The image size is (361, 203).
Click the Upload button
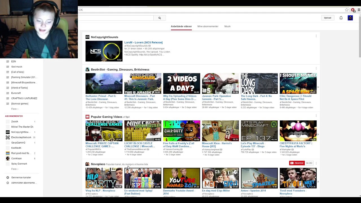tap(327, 18)
